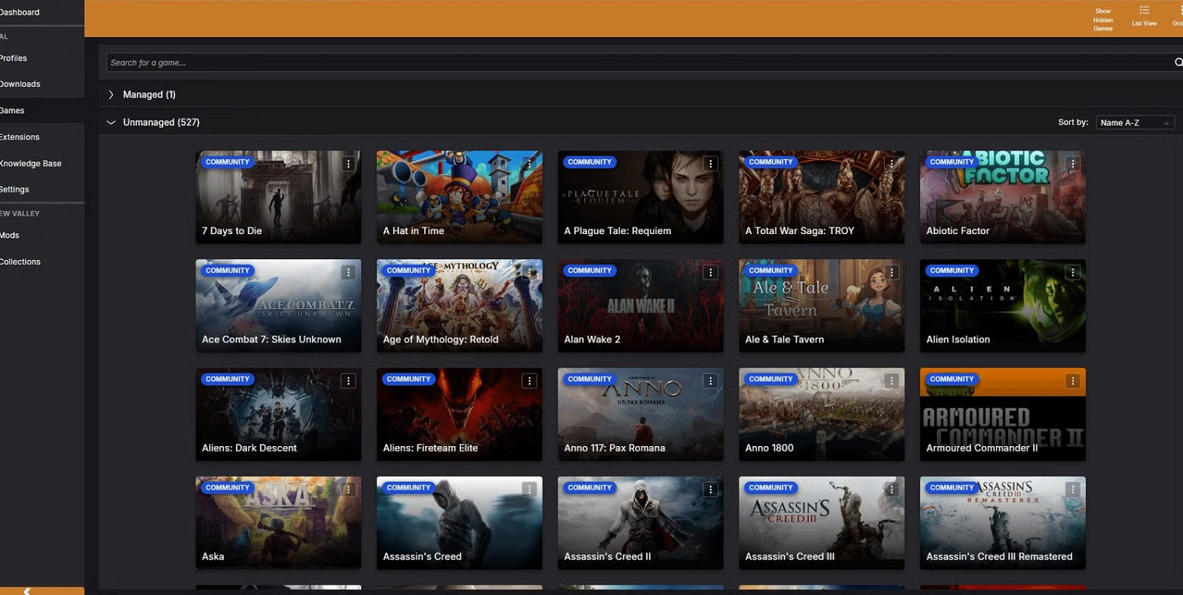Click the Search for a game field
The width and height of the screenshot is (1183, 595).
pos(631,63)
